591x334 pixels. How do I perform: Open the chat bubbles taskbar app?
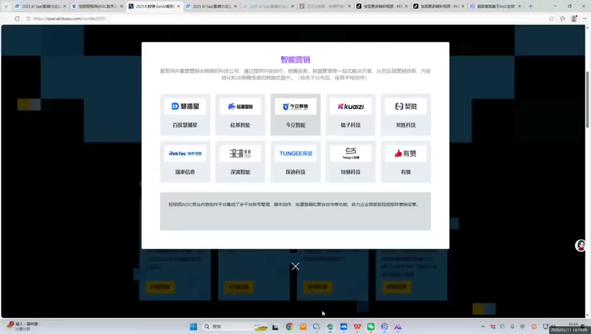click(316, 326)
